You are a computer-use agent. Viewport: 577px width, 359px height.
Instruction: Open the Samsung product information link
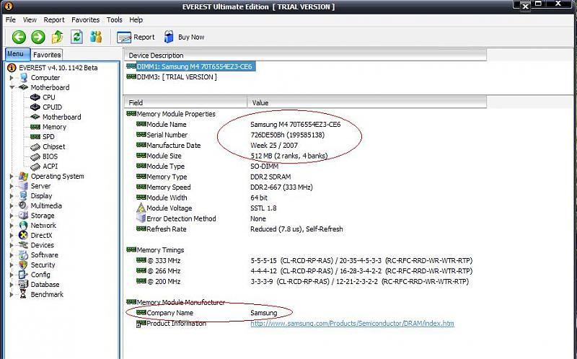point(352,324)
